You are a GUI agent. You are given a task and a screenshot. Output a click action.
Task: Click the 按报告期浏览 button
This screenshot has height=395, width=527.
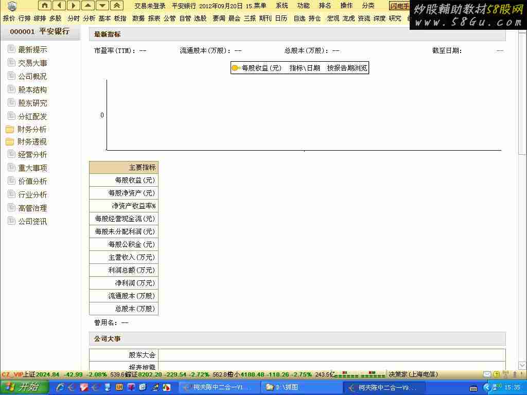tap(347, 68)
